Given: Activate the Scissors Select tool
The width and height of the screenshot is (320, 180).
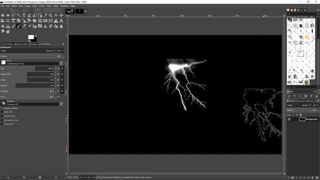Looking at the screenshot, I should pos(29,15).
